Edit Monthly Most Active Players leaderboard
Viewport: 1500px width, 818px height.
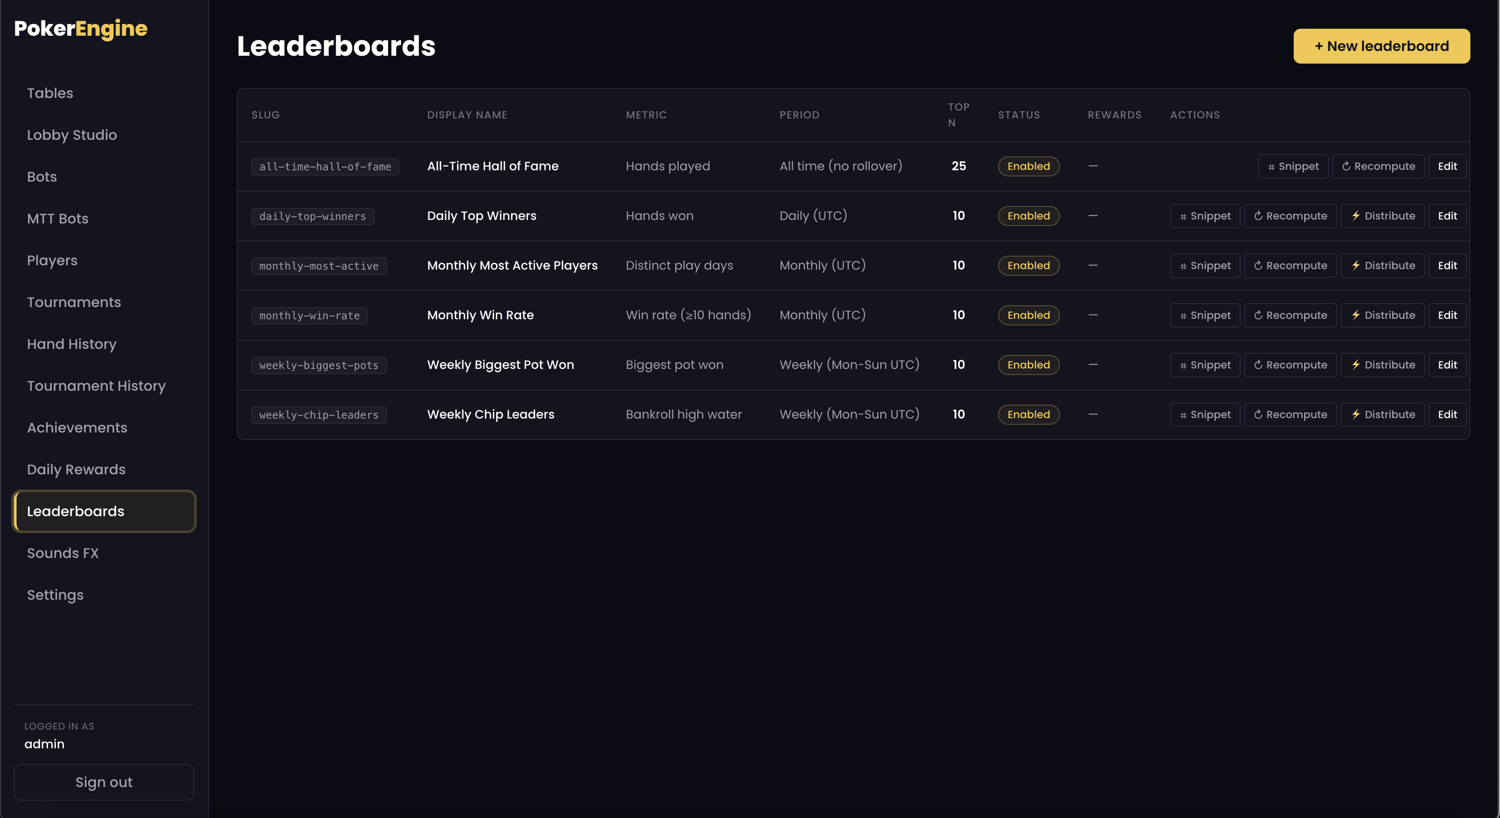1447,265
